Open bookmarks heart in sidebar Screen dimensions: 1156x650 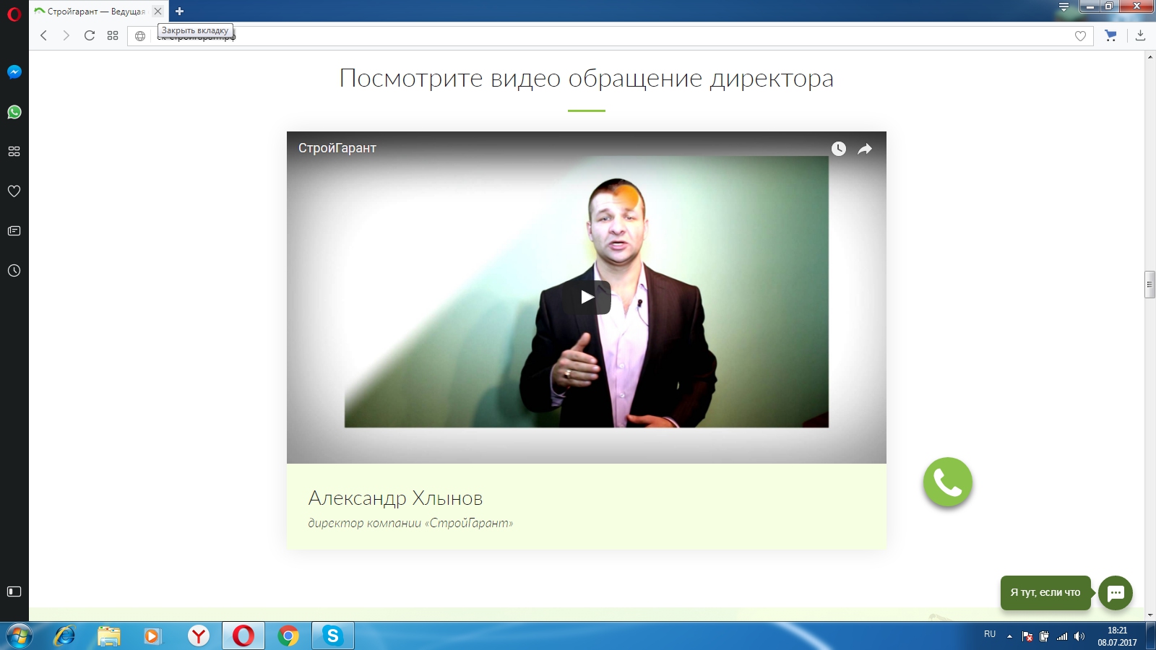[14, 191]
